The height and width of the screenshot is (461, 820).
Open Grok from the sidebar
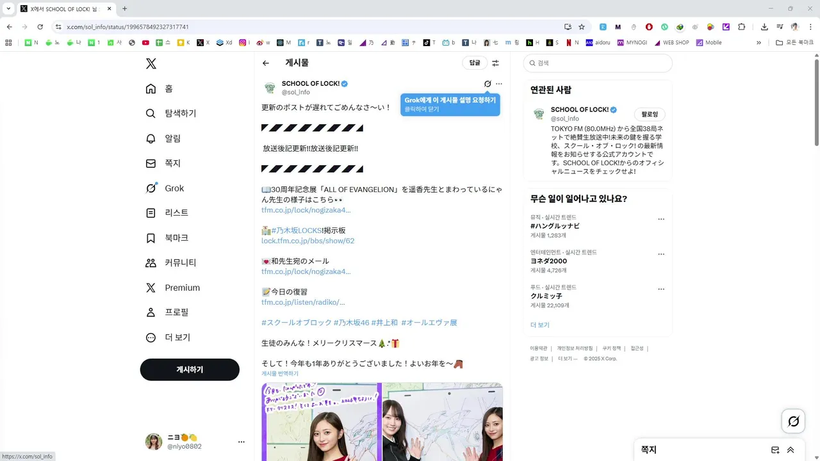tap(165, 188)
